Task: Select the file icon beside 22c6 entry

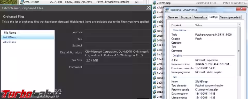Action: coord(154,64)
